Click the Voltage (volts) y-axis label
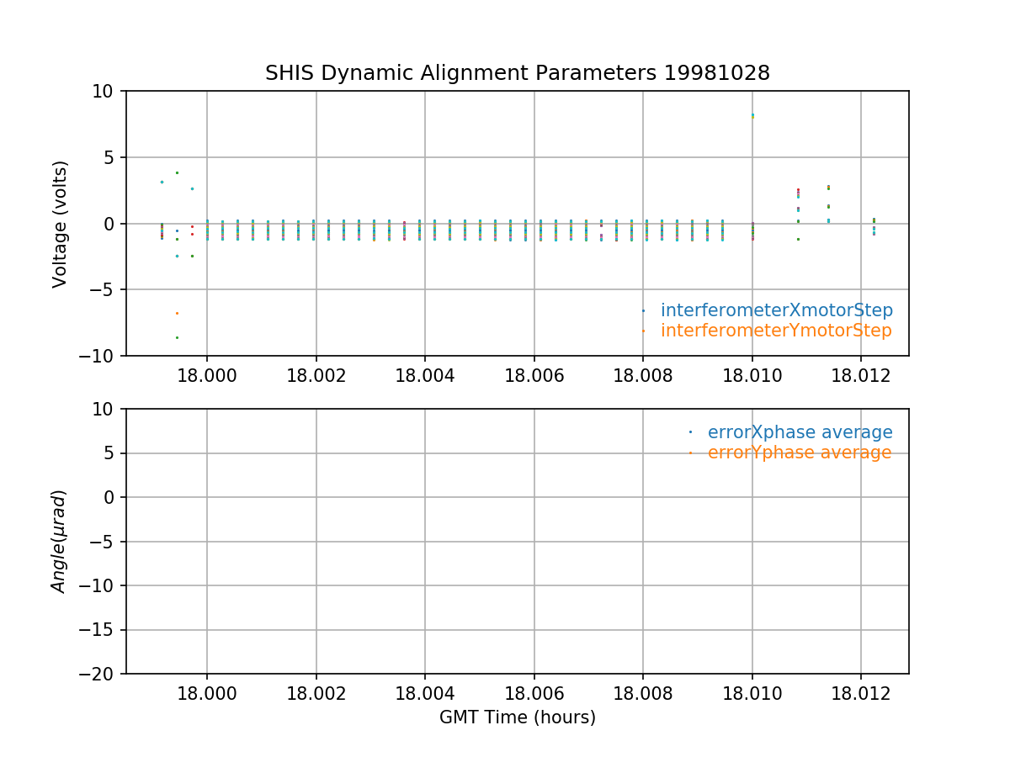Image resolution: width=1010 pixels, height=757 pixels. tap(60, 224)
